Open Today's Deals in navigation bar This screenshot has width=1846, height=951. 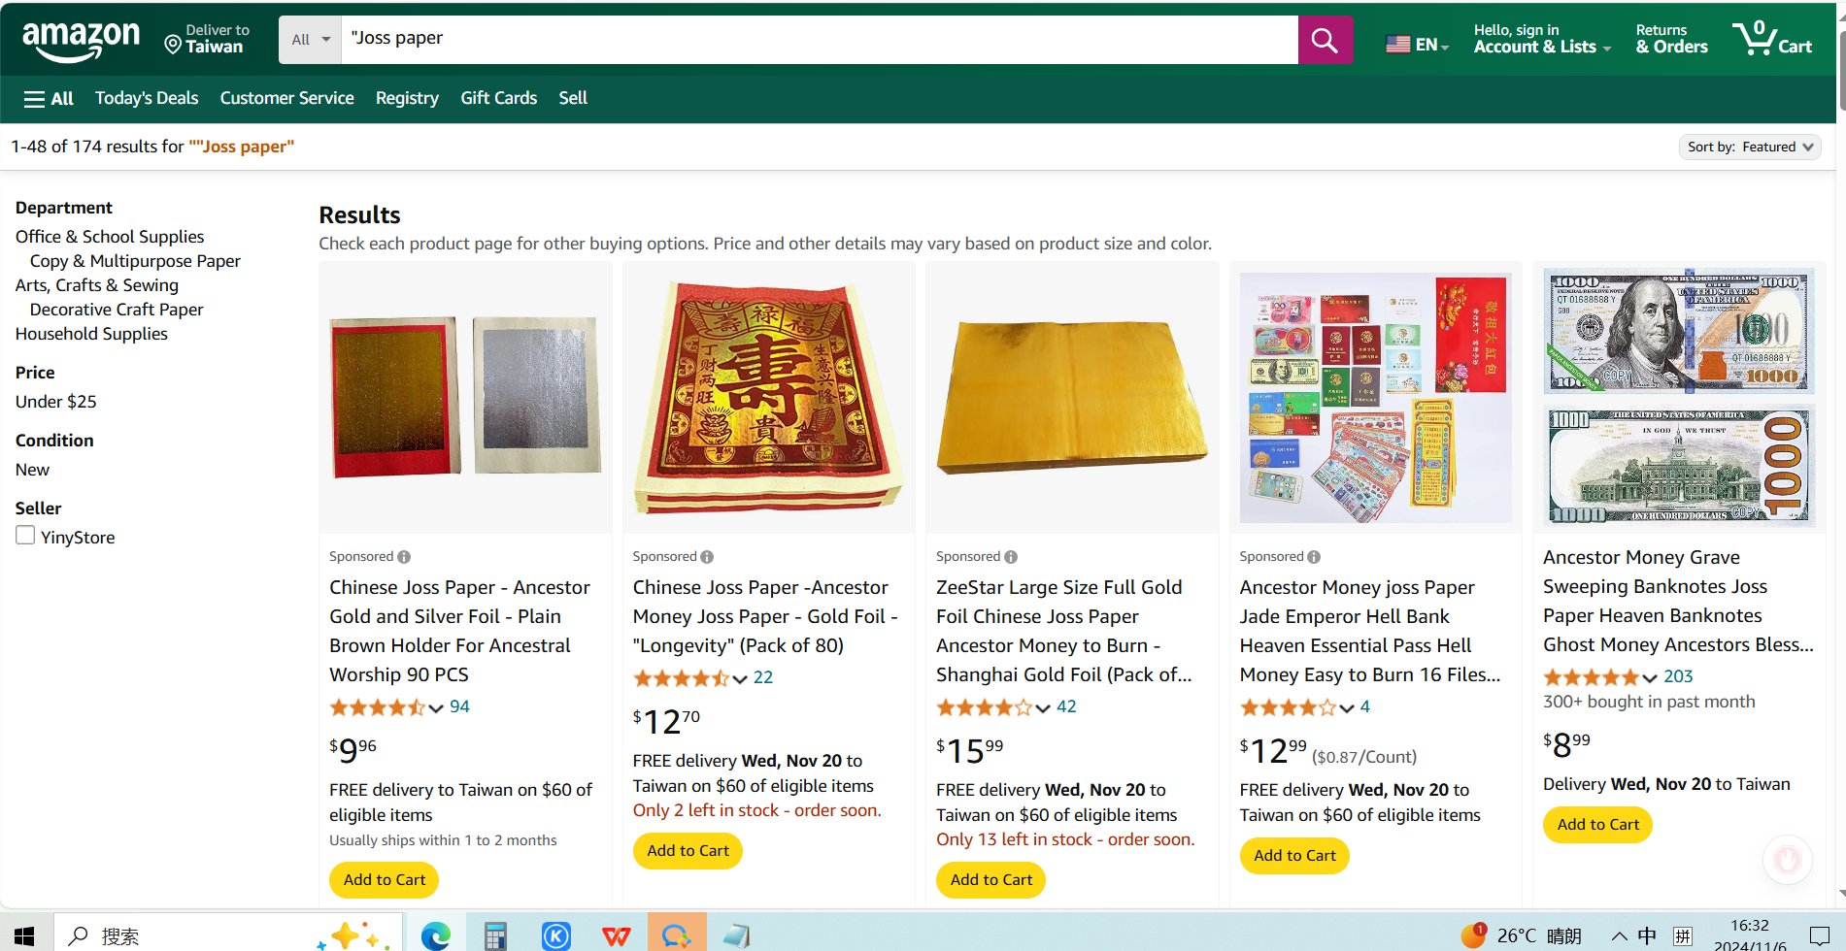coord(147,98)
